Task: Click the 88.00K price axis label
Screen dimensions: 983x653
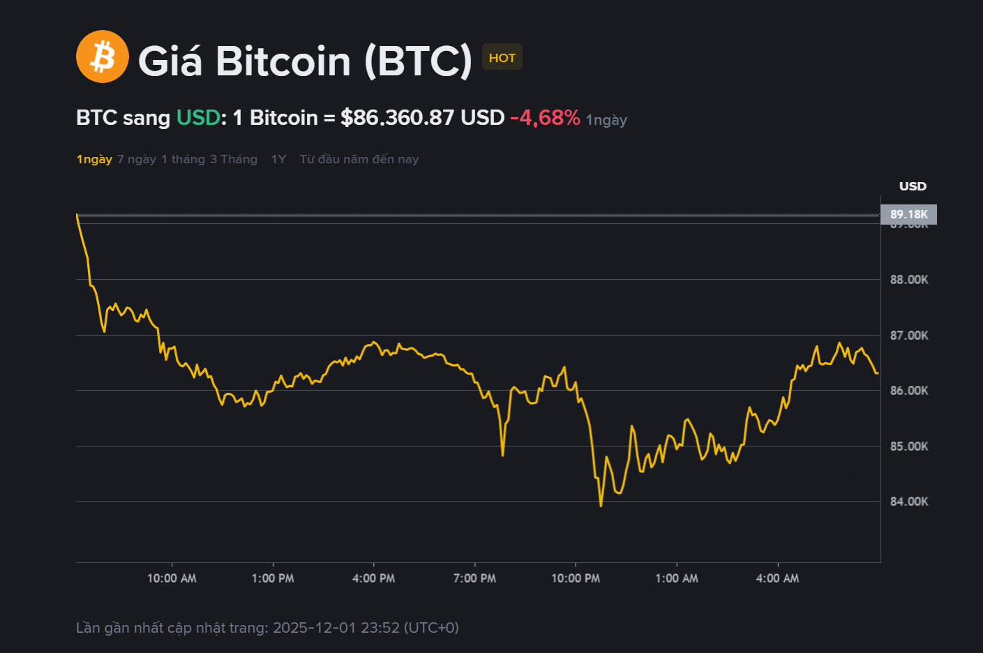Action: point(909,280)
